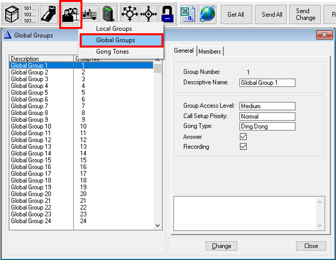Open the intercom station icon

point(49,14)
